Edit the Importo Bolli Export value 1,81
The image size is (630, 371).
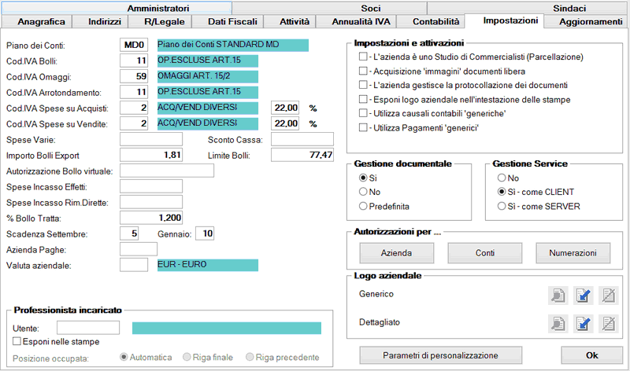[151, 155]
